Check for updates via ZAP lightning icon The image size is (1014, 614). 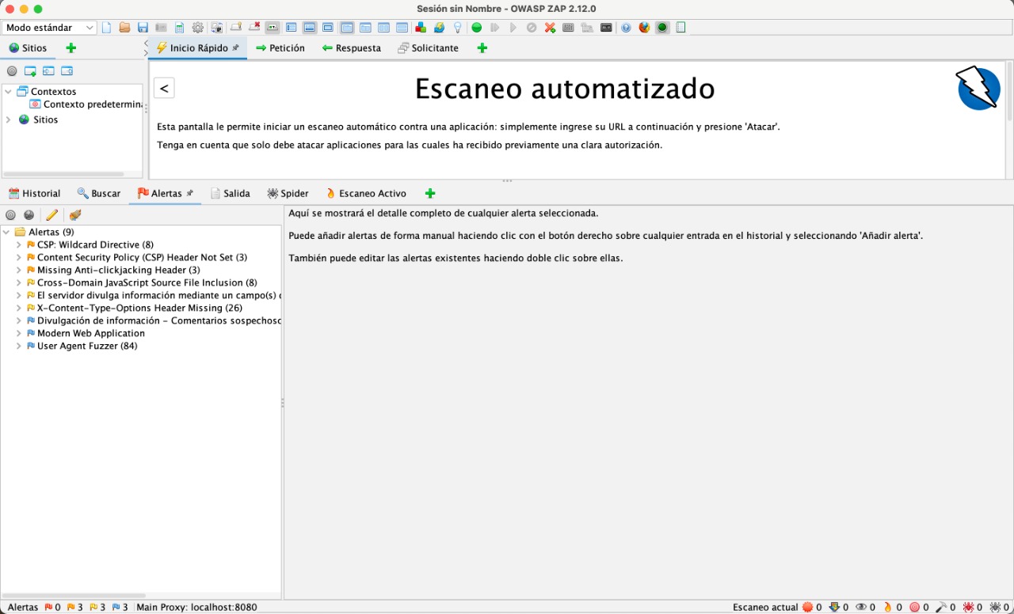coord(439,27)
